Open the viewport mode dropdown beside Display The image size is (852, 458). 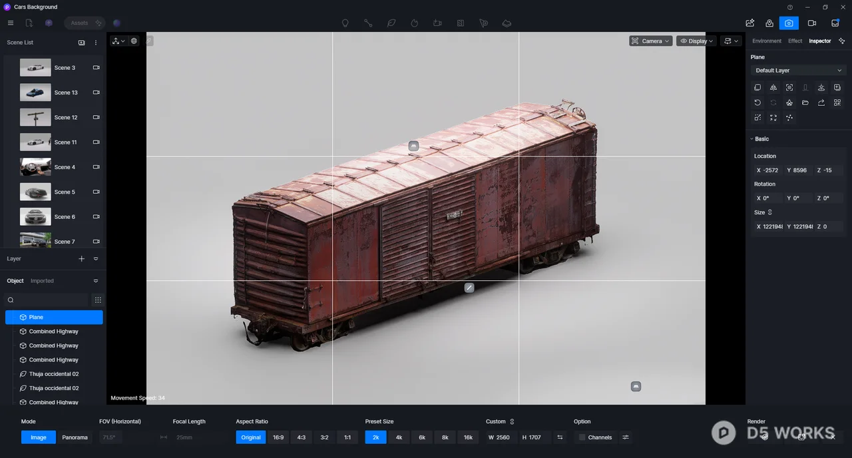pos(731,41)
